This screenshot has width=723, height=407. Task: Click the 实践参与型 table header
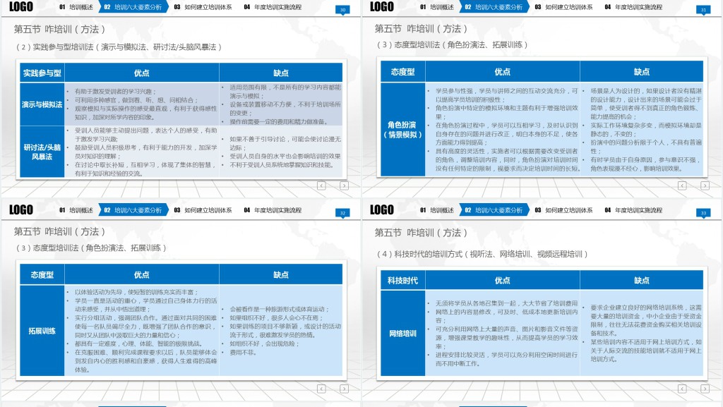(x=42, y=73)
